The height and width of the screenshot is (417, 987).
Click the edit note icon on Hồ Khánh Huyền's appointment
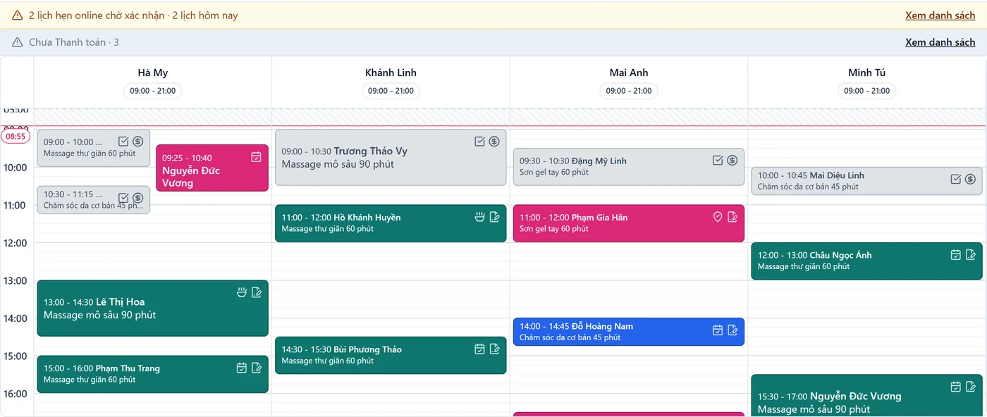(x=494, y=217)
